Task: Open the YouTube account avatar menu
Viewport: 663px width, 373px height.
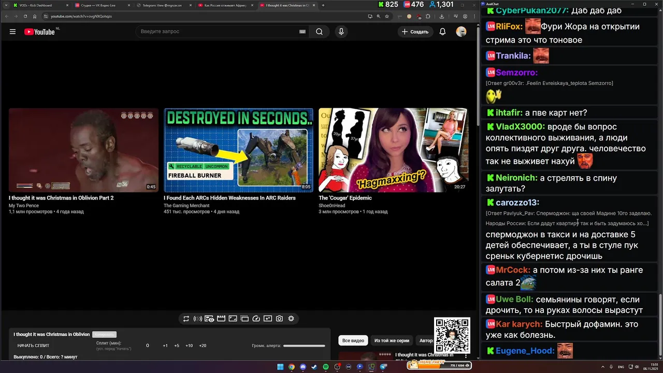Action: [x=461, y=32]
